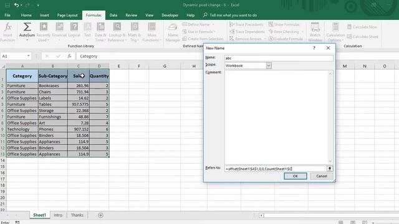Switch to the Insert ribbon tab

coord(44,15)
